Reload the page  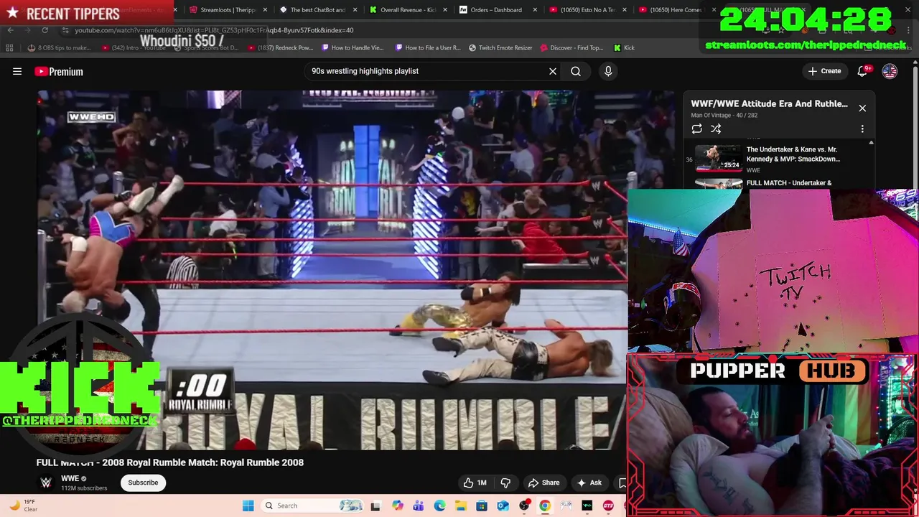[45, 30]
